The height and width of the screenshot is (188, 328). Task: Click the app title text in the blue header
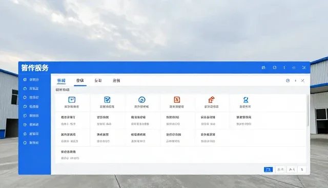pyautogui.click(x=35, y=68)
